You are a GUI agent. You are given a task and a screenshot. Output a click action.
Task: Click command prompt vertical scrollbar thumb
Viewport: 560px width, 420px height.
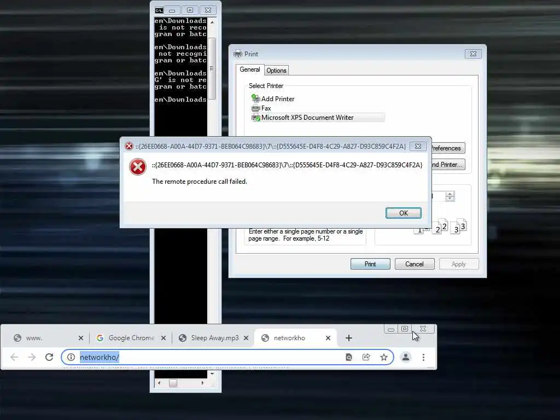tap(212, 68)
